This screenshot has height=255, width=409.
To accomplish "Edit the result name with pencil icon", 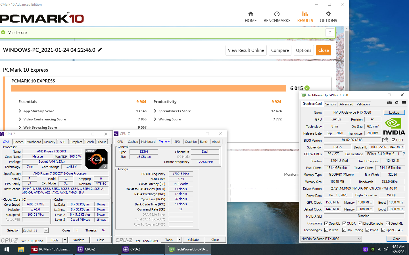I will [x=100, y=50].
